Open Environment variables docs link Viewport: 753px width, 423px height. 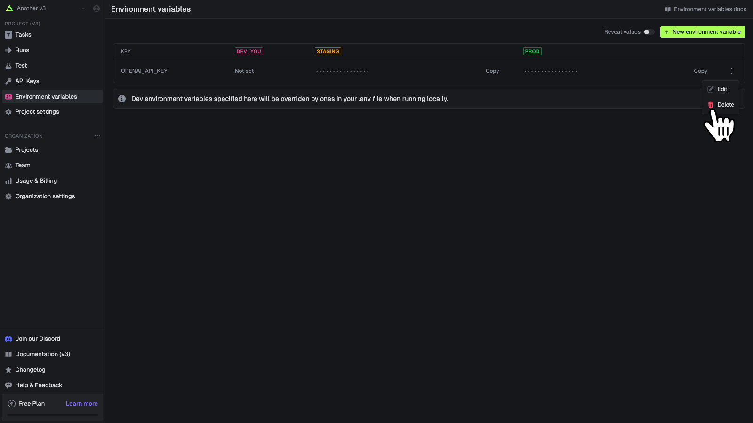point(705,9)
